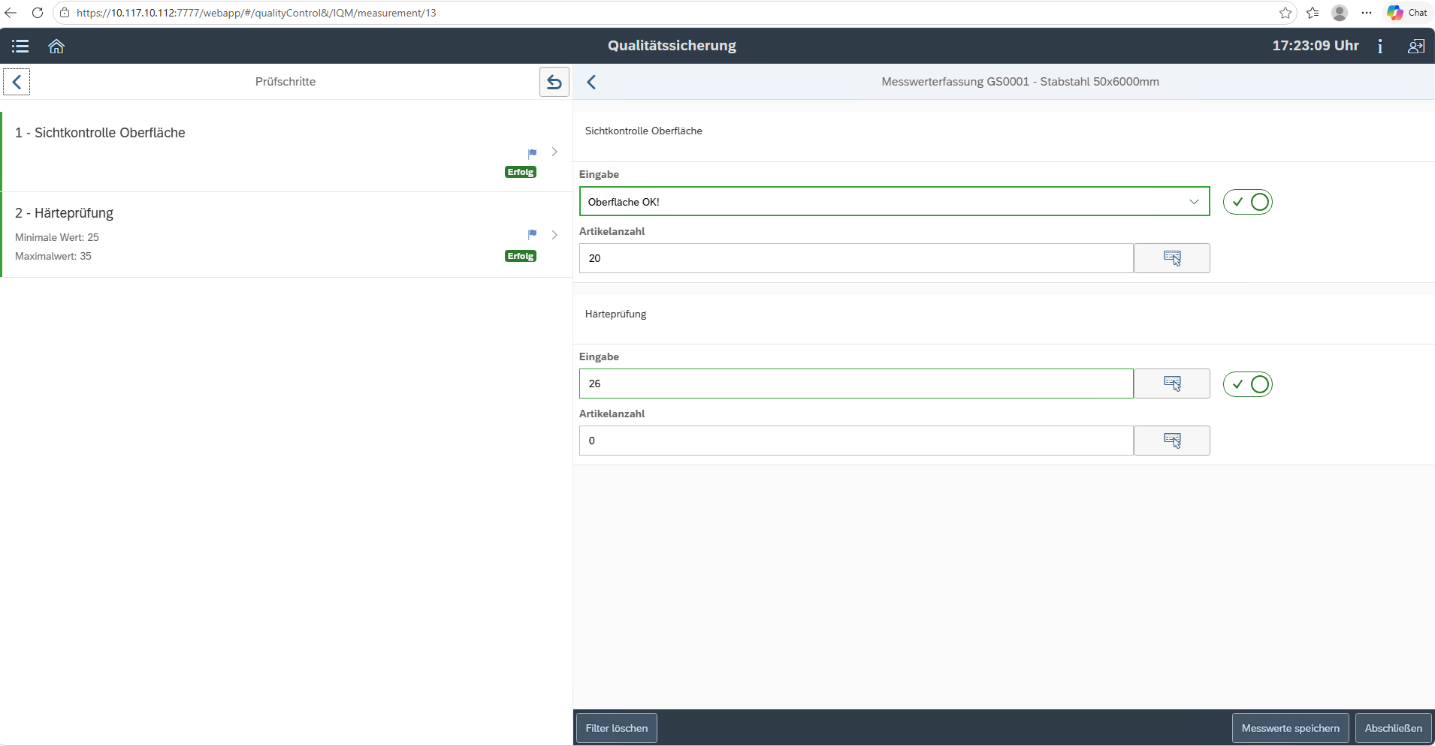Screen dimensions: 1435x746
Task: Click the Härteprüfung Artikelanzahl field with 0
Action: [856, 441]
